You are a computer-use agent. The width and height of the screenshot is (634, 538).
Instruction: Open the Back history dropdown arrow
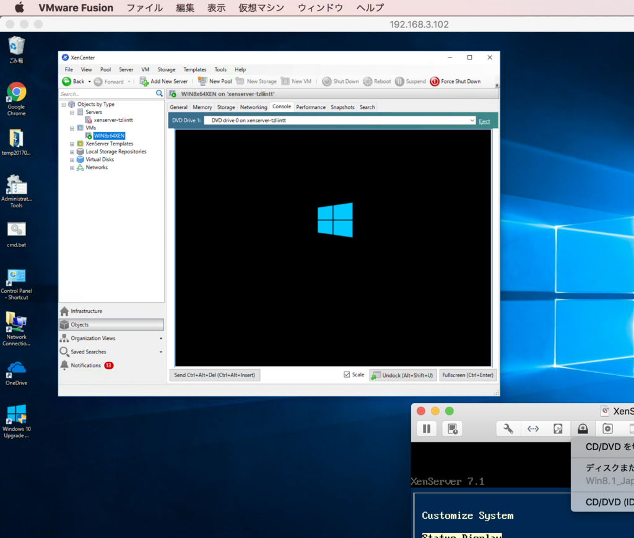[x=89, y=82]
